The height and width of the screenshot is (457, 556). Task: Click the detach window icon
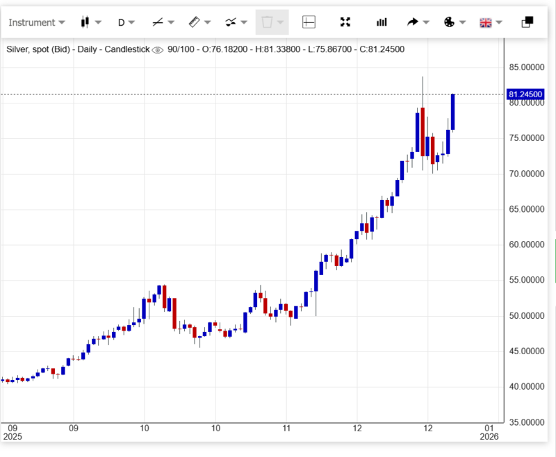527,22
